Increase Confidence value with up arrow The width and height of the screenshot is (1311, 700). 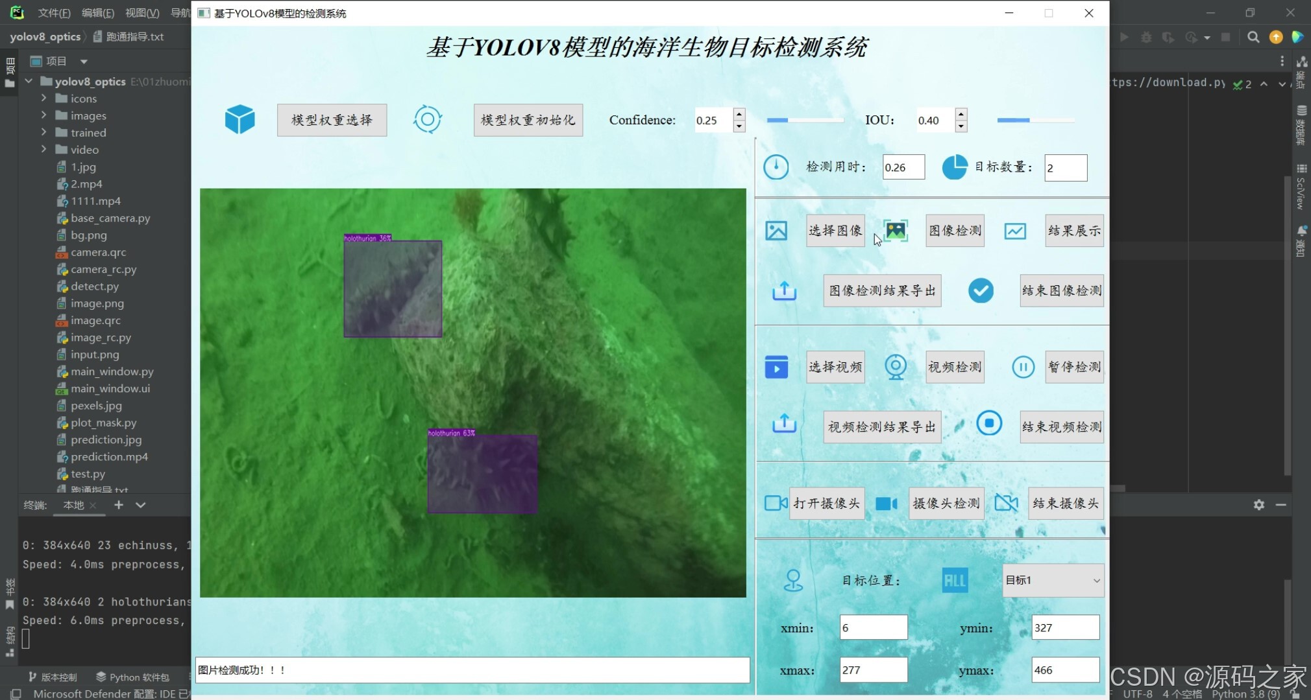click(x=739, y=114)
